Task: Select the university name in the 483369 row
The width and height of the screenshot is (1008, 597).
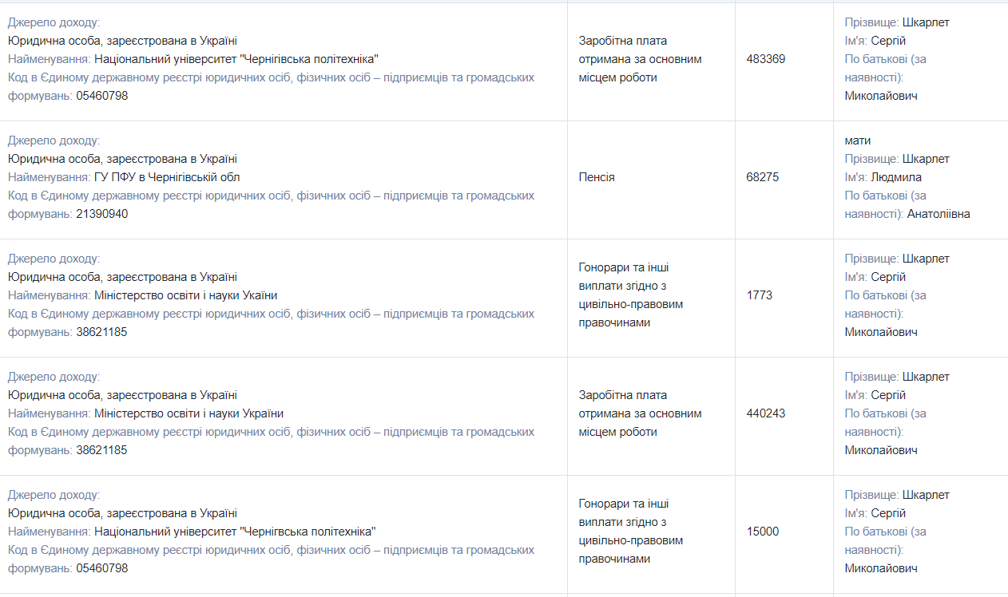Action: [x=236, y=59]
